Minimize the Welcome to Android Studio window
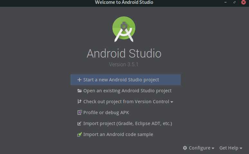The width and height of the screenshot is (249, 154). tap(226, 2)
